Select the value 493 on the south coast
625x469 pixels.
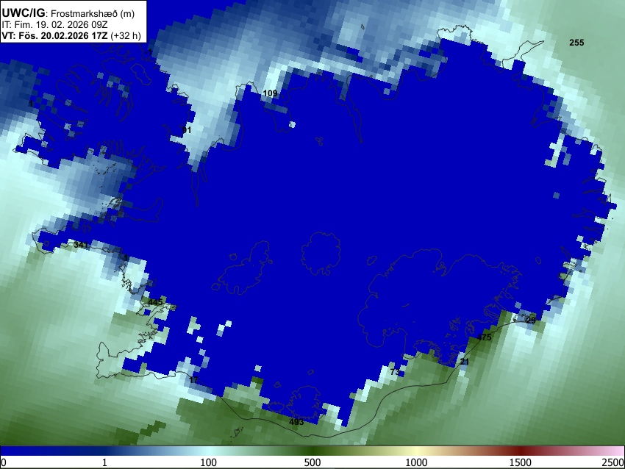tap(296, 422)
